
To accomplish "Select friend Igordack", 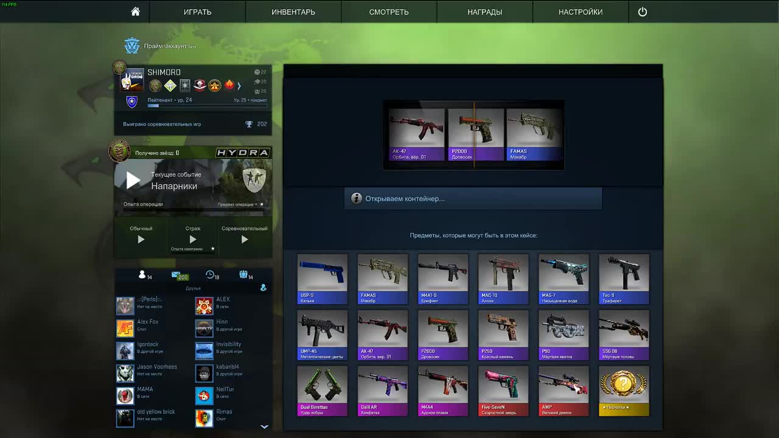I will pyautogui.click(x=154, y=350).
